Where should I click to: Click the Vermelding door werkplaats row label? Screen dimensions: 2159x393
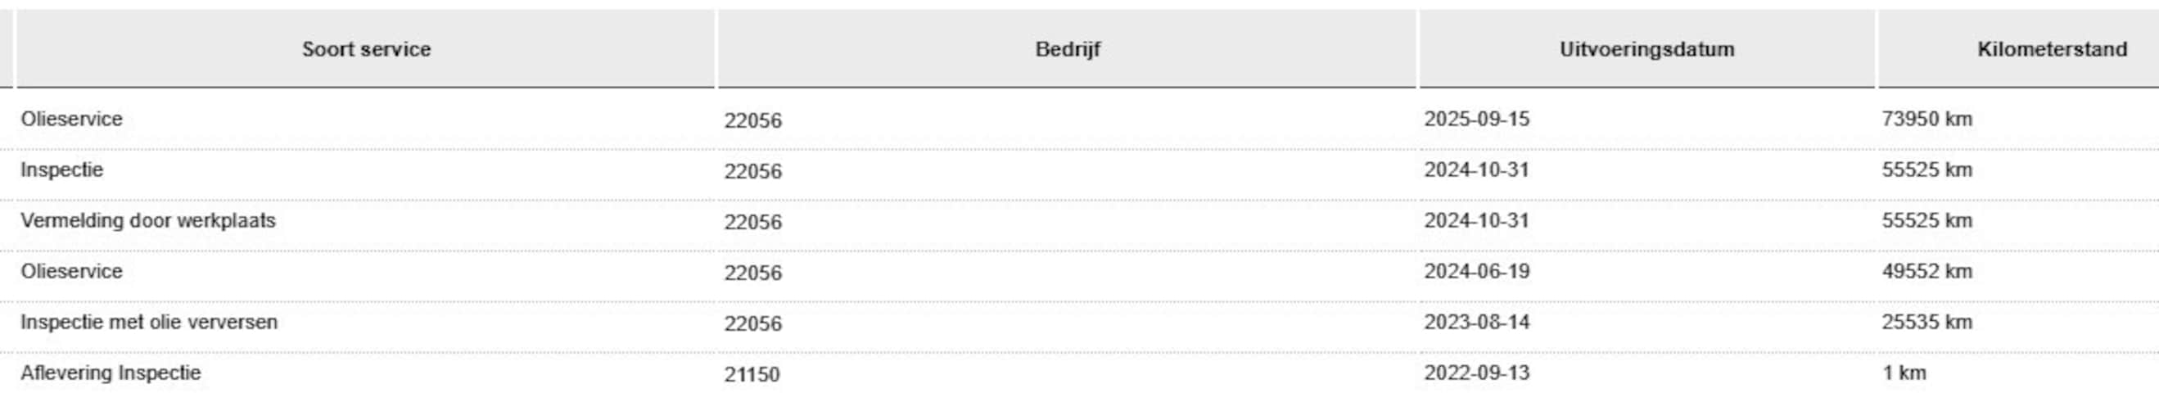(148, 220)
